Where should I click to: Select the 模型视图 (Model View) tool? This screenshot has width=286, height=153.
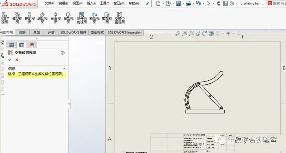[x=17, y=18]
